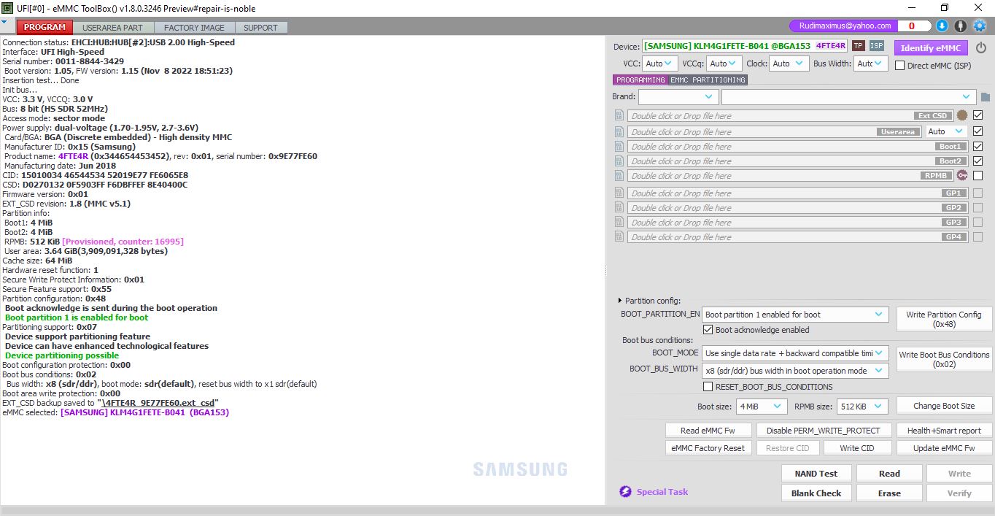Click the folder icon next to Brand dropdowns
The height and width of the screenshot is (516, 995).
tap(986, 97)
